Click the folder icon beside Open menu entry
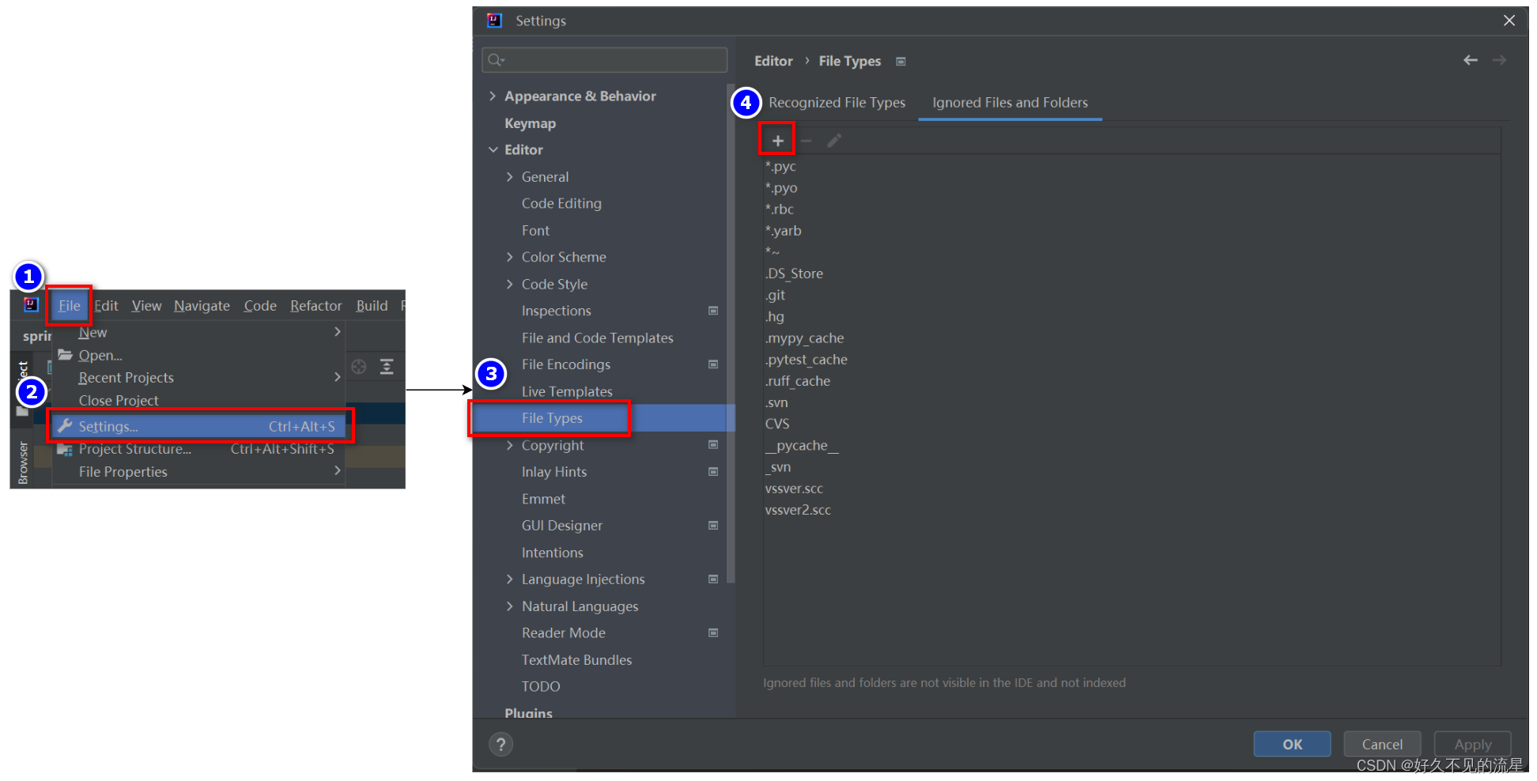 pos(65,355)
